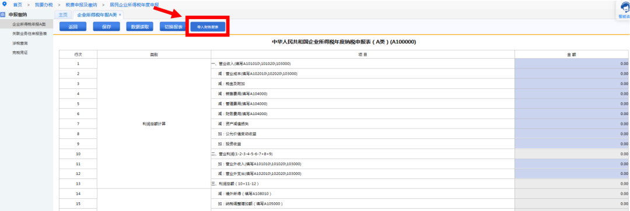Screen dimensions: 630x211
Task: Click amount field for row 3 税金及附加
Action: [572, 84]
